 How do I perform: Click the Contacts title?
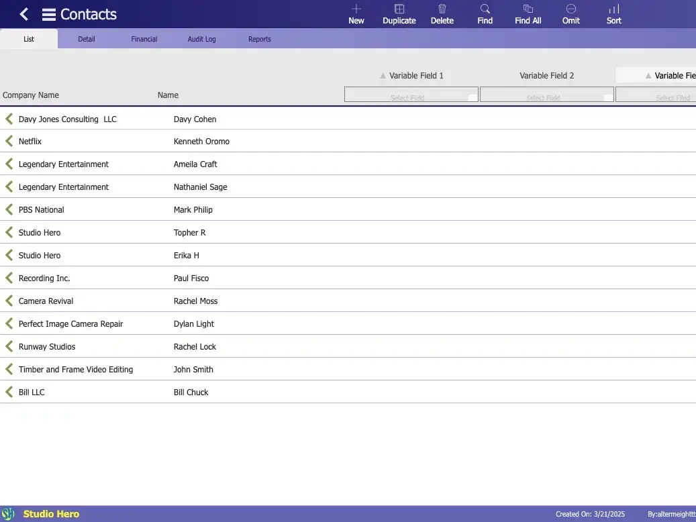(89, 14)
